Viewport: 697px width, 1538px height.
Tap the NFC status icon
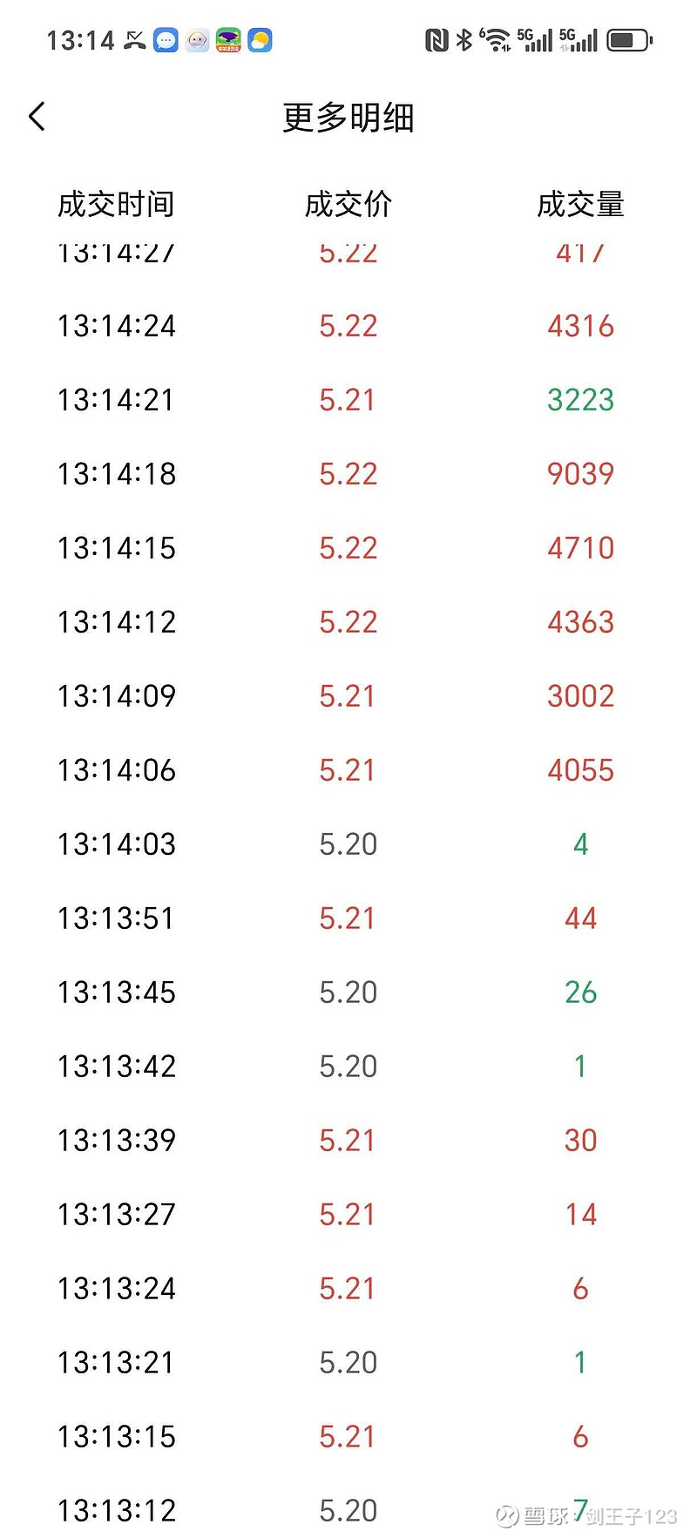point(436,40)
